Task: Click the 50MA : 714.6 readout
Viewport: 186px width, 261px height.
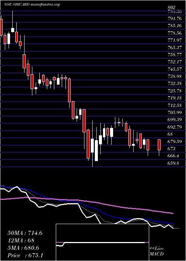Action: (25, 233)
